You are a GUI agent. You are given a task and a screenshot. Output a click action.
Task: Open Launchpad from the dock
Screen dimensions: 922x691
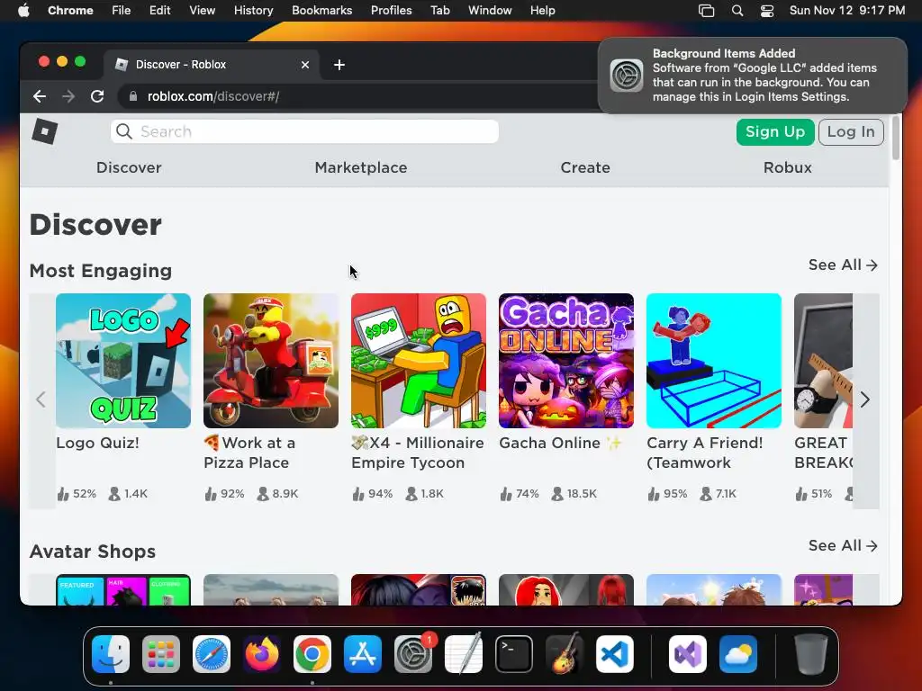tap(161, 654)
